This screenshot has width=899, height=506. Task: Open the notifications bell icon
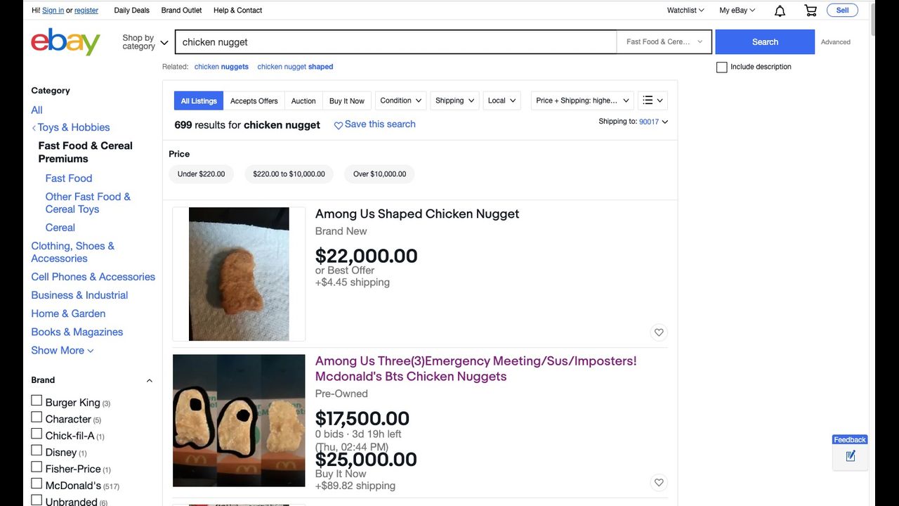coord(780,11)
